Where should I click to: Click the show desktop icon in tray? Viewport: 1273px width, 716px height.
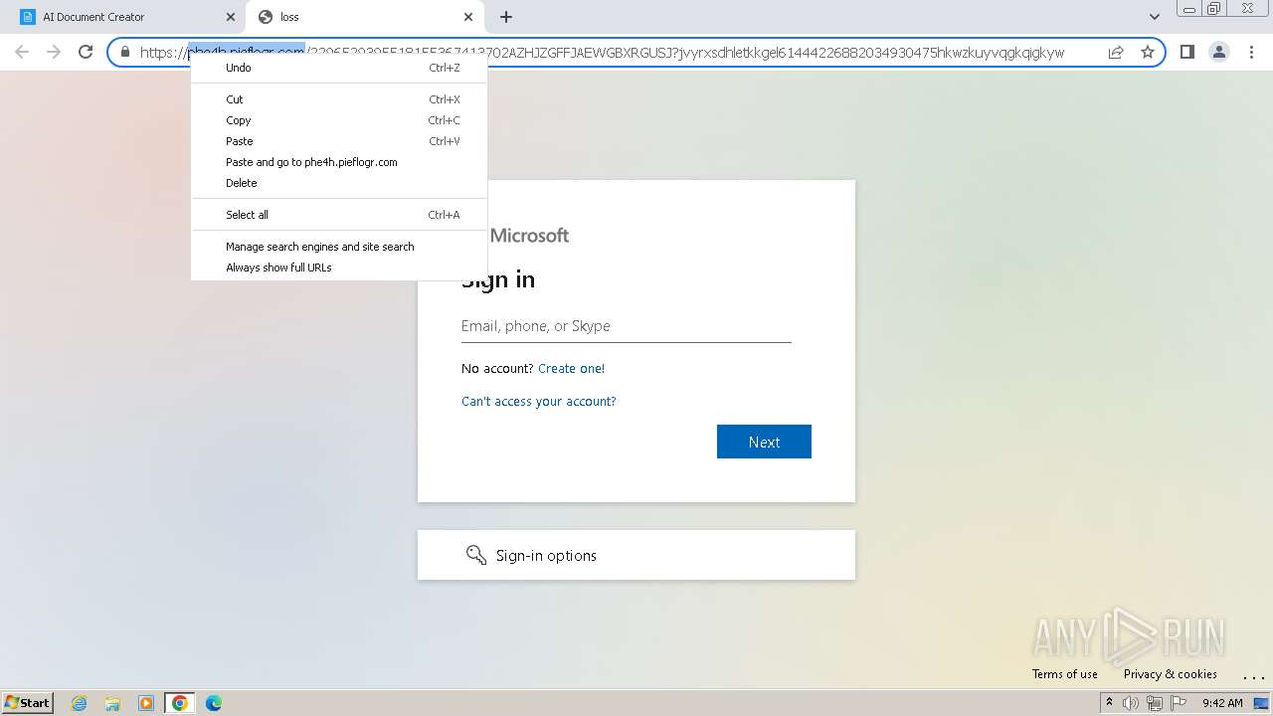(x=1261, y=703)
